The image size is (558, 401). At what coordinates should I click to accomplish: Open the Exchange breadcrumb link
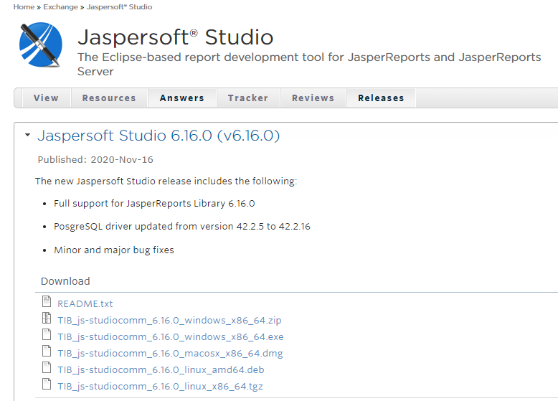click(60, 6)
